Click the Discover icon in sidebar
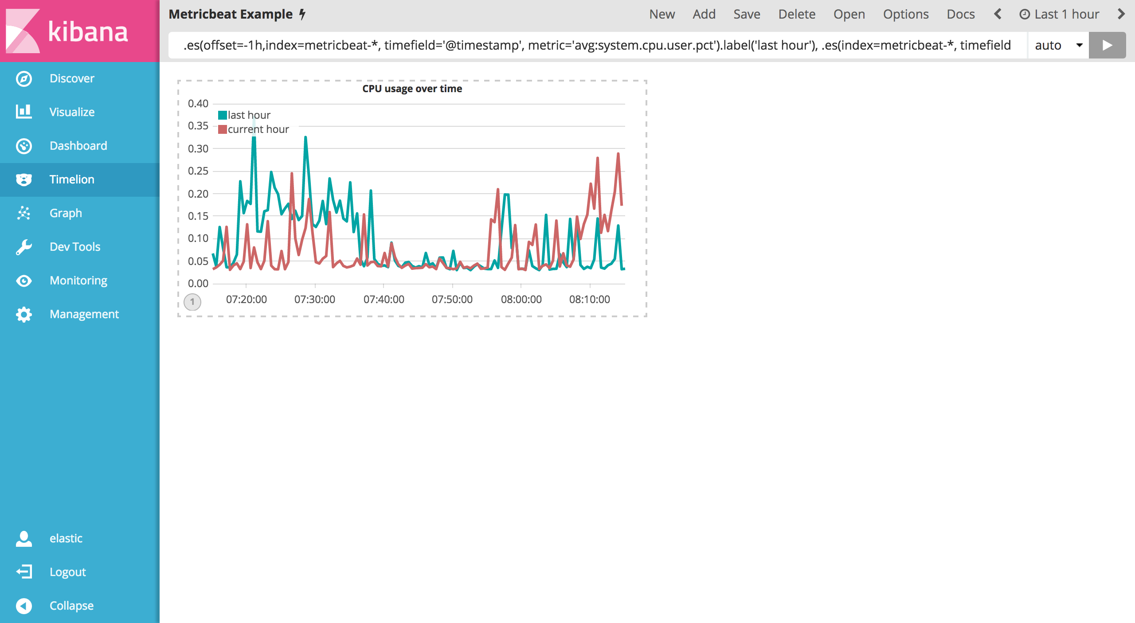Viewport: 1135px width, 623px height. (24, 78)
